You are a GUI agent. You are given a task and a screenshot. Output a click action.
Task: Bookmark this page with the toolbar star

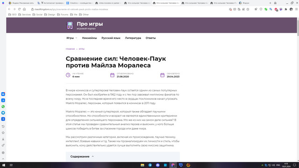tap(248, 9)
